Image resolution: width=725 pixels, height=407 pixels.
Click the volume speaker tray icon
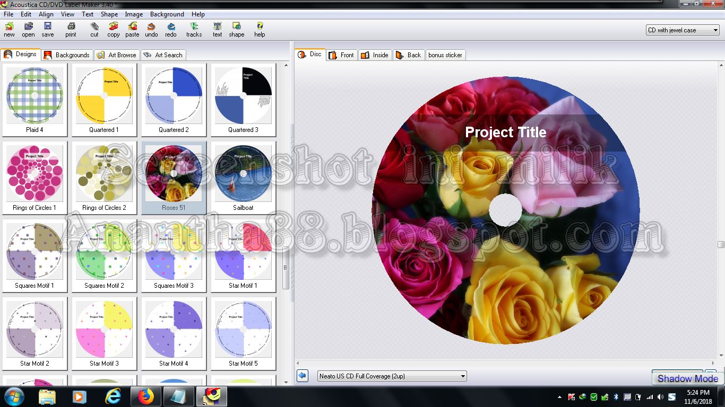pyautogui.click(x=660, y=397)
